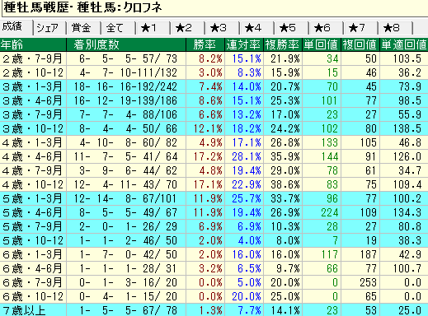The image size is (428, 316).
Task: Switch to the 成績 tab
Action: click(16, 27)
